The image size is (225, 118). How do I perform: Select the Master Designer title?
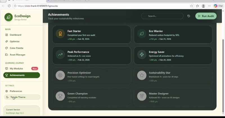click(159, 94)
